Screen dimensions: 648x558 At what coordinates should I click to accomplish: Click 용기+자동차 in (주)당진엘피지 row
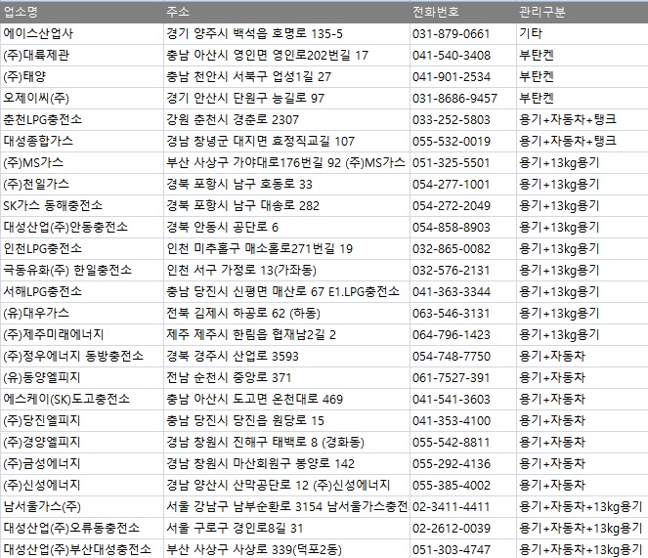[552, 421]
